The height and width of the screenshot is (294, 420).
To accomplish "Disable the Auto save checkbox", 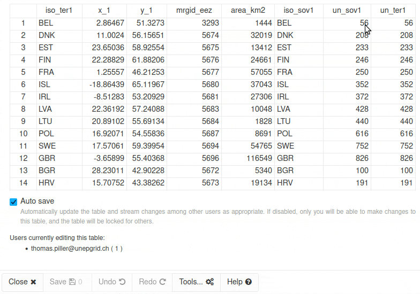I will tap(13, 202).
